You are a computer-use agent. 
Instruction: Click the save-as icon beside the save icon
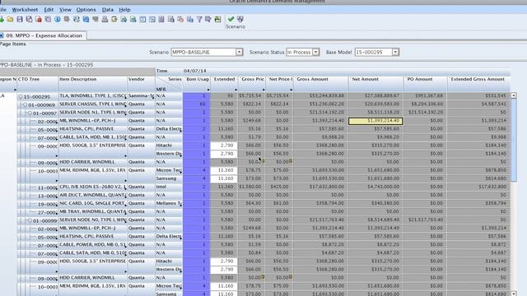(30, 19)
